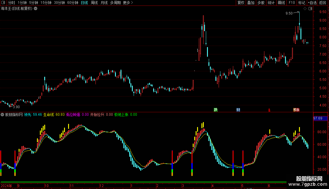
Task: Click the panel layout icon at top-left
Action: (x=3, y=3)
